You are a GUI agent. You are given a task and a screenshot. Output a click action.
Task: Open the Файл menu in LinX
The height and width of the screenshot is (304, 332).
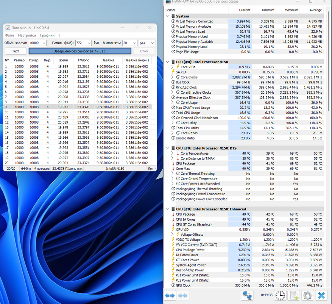coord(9,35)
